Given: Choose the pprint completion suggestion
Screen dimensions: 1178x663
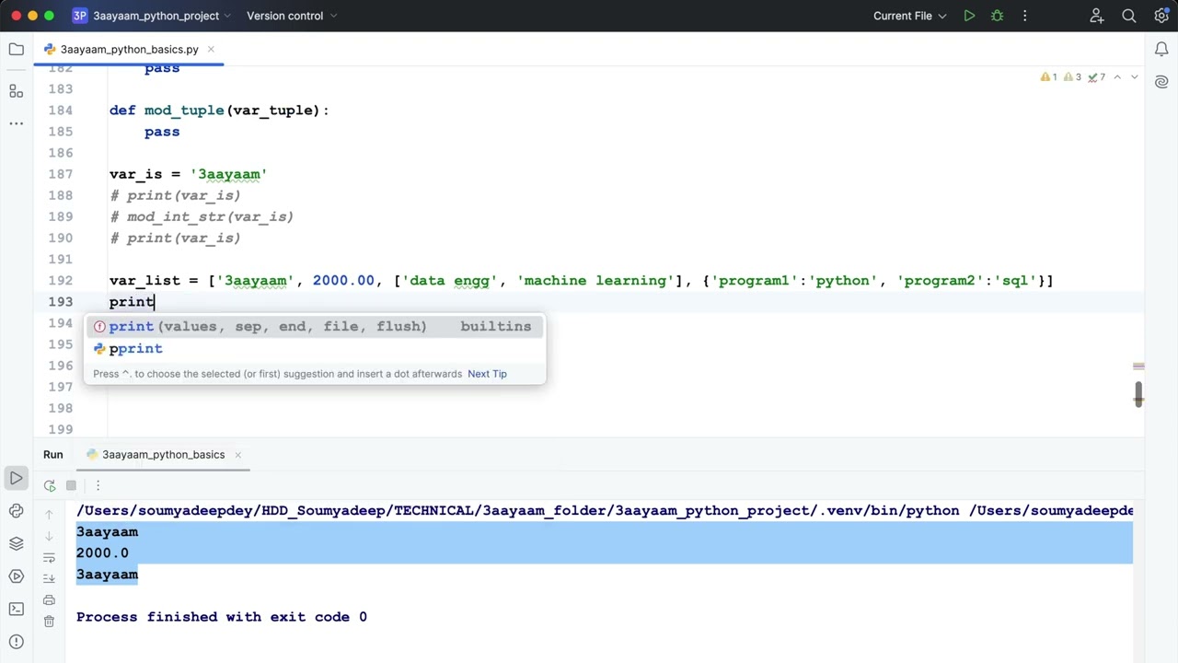Looking at the screenshot, I should click(x=135, y=349).
